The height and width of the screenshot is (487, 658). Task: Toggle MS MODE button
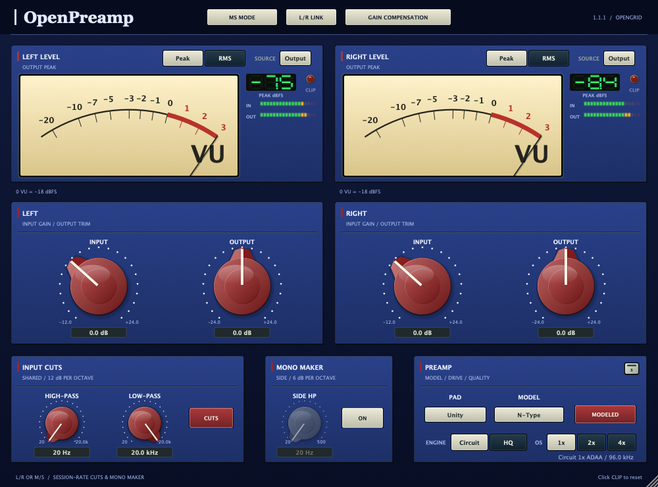tap(242, 17)
